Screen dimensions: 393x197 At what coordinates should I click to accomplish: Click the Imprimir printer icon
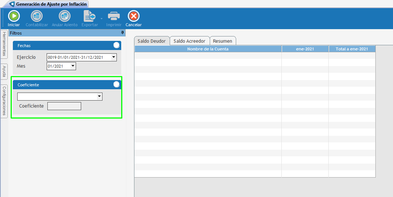(x=113, y=16)
